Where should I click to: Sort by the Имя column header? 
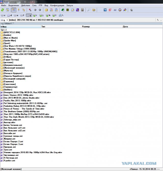(21, 27)
